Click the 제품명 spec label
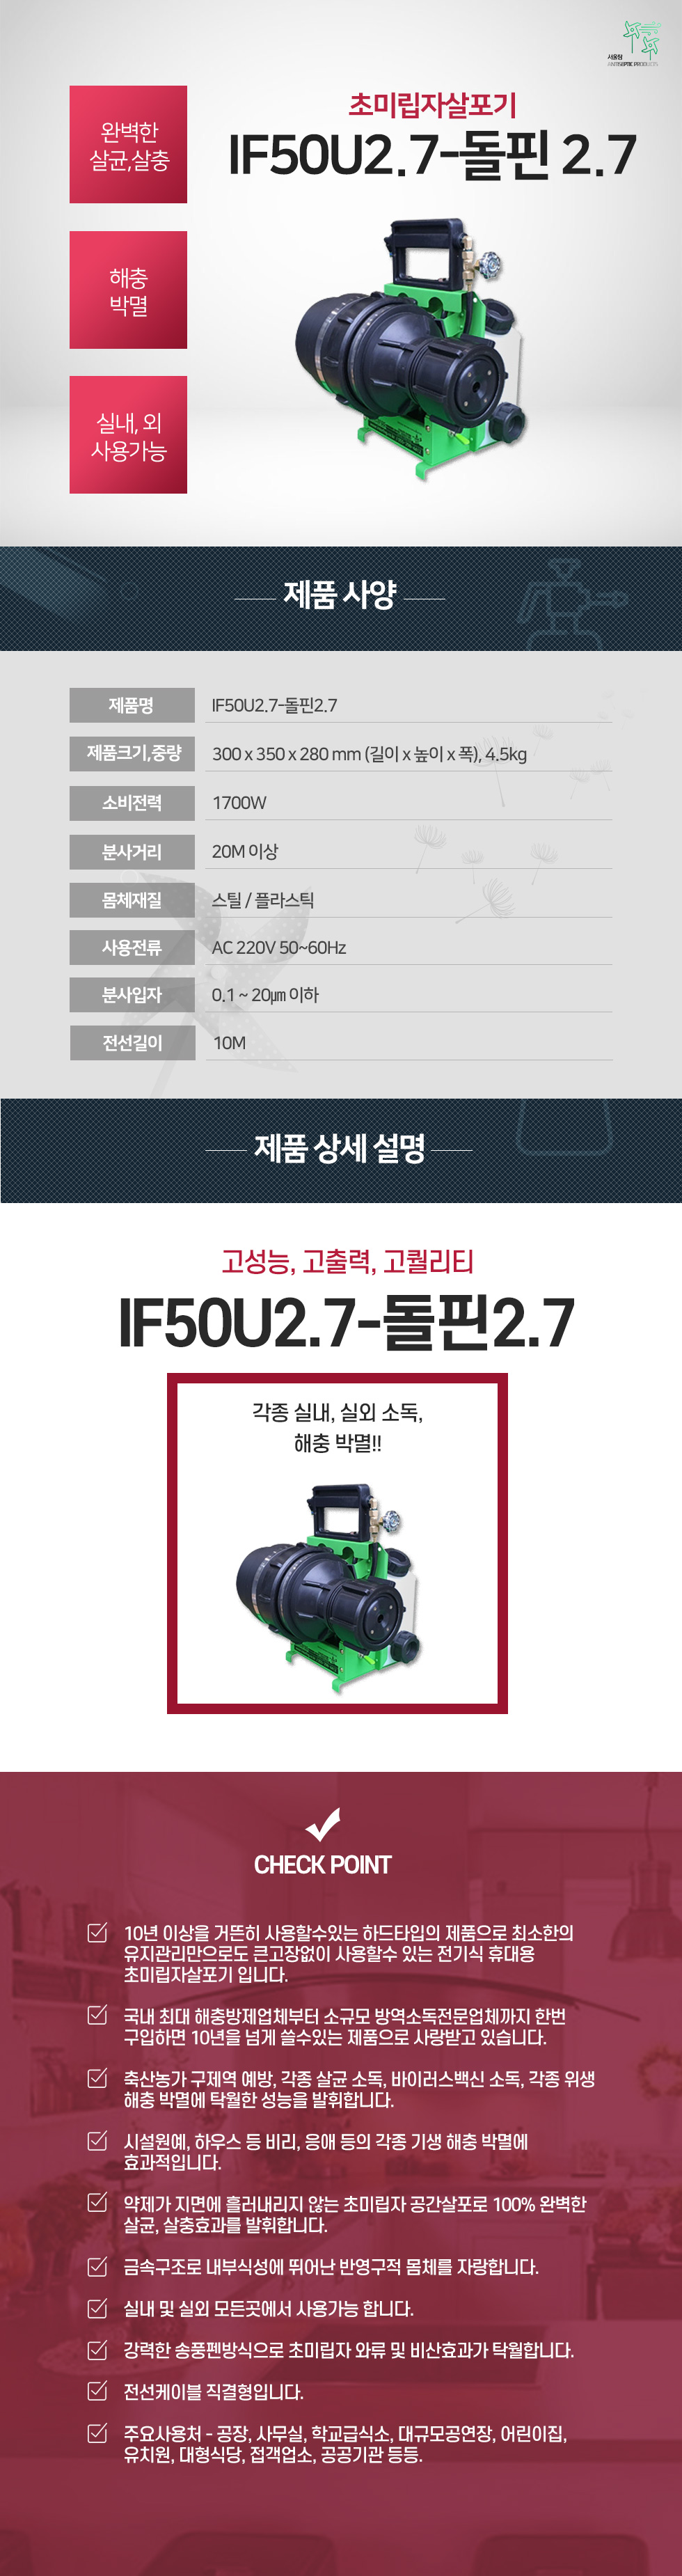 [132, 705]
